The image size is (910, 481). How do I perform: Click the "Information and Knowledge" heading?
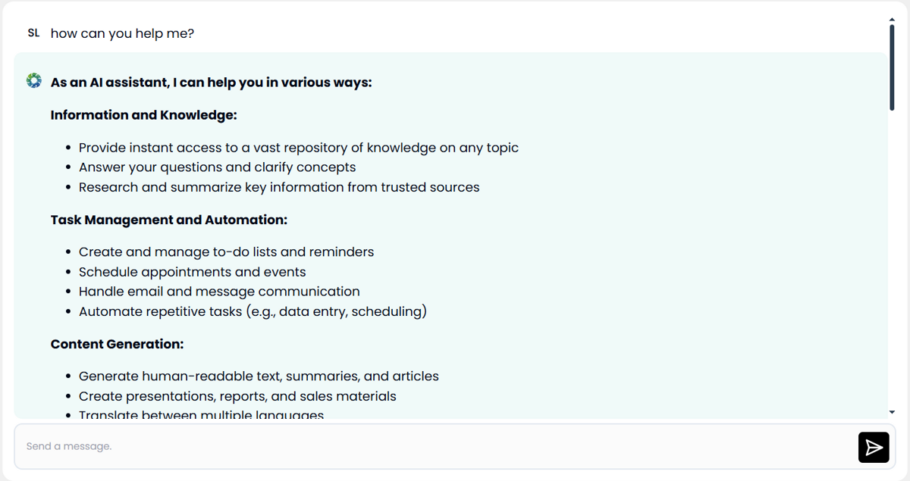coord(143,115)
